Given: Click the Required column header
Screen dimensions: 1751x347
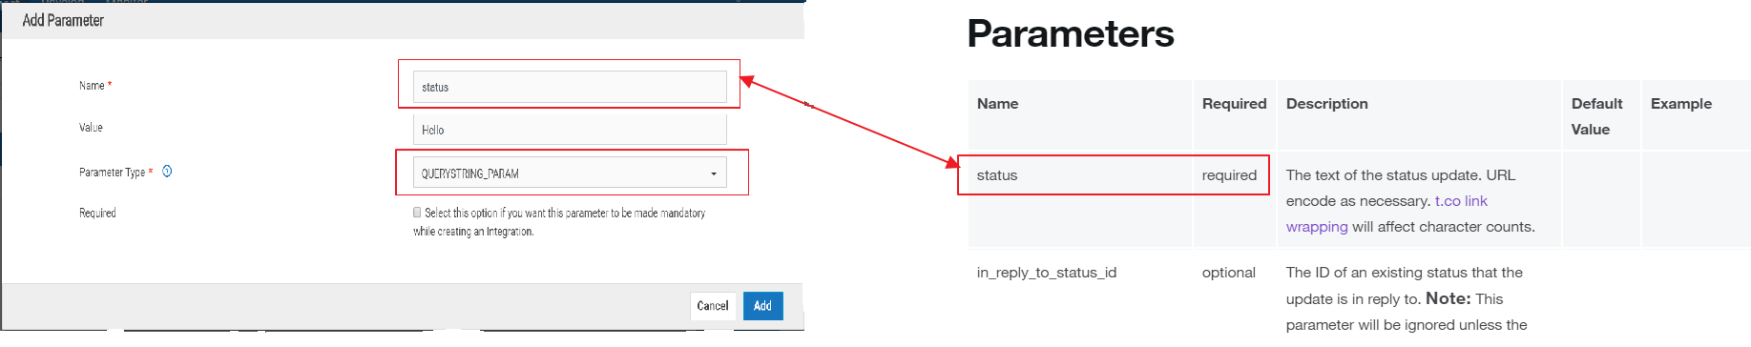Looking at the screenshot, I should click(x=1234, y=104).
